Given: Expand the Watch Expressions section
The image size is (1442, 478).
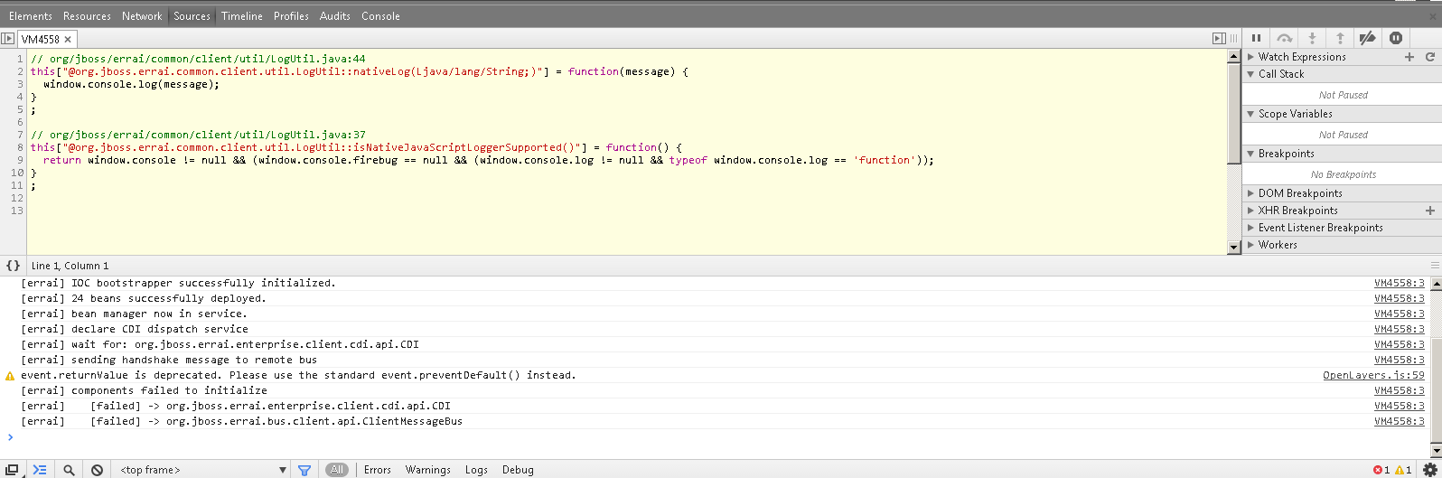Looking at the screenshot, I should point(1301,57).
